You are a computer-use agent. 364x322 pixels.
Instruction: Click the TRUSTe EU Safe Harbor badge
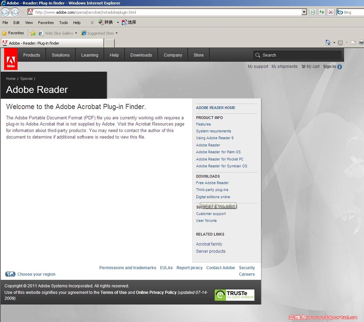pos(235,295)
